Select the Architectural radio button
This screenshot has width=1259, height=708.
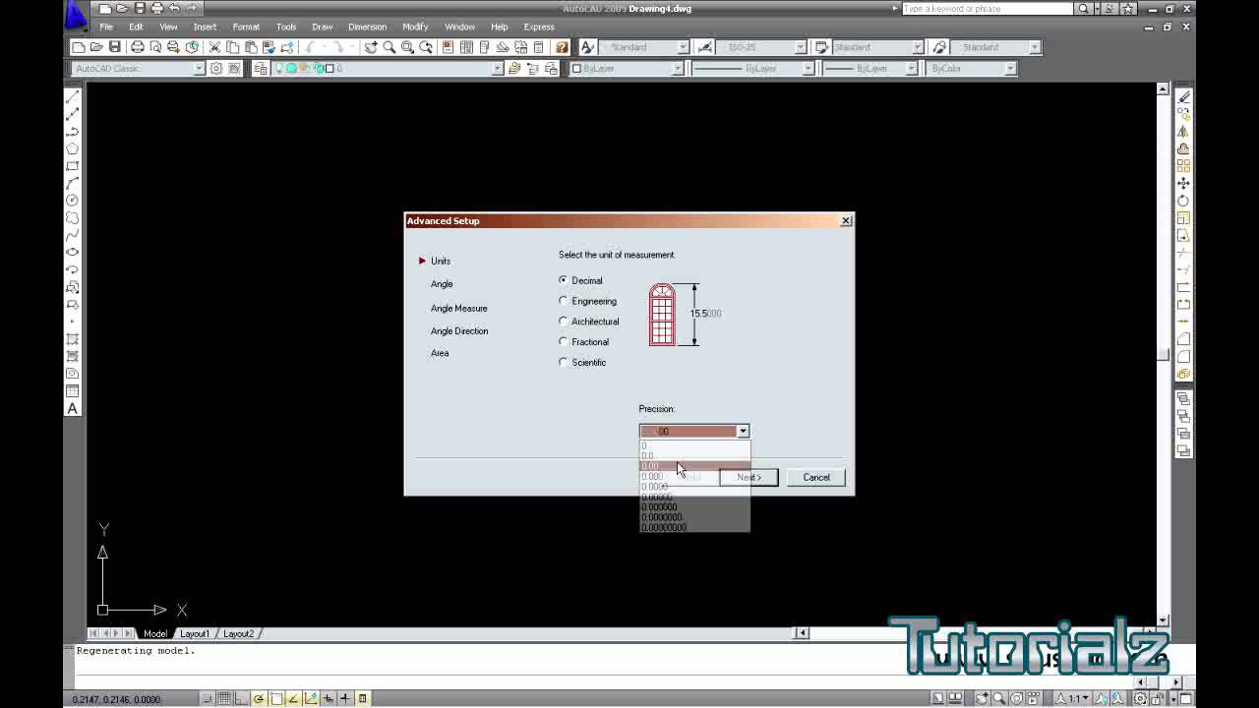(x=564, y=322)
